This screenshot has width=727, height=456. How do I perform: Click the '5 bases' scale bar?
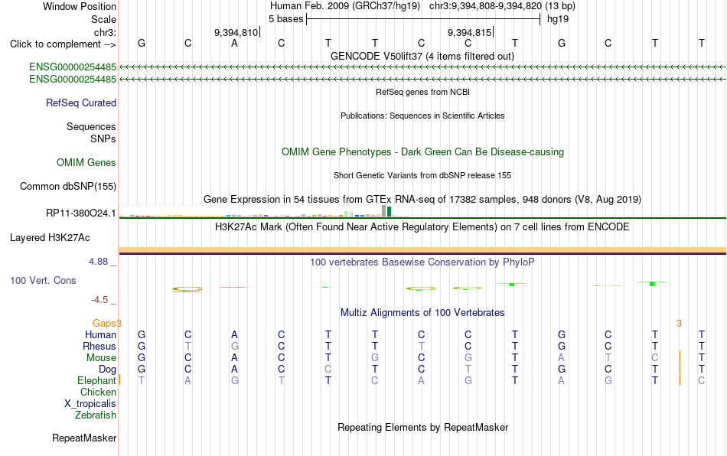[x=423, y=19]
